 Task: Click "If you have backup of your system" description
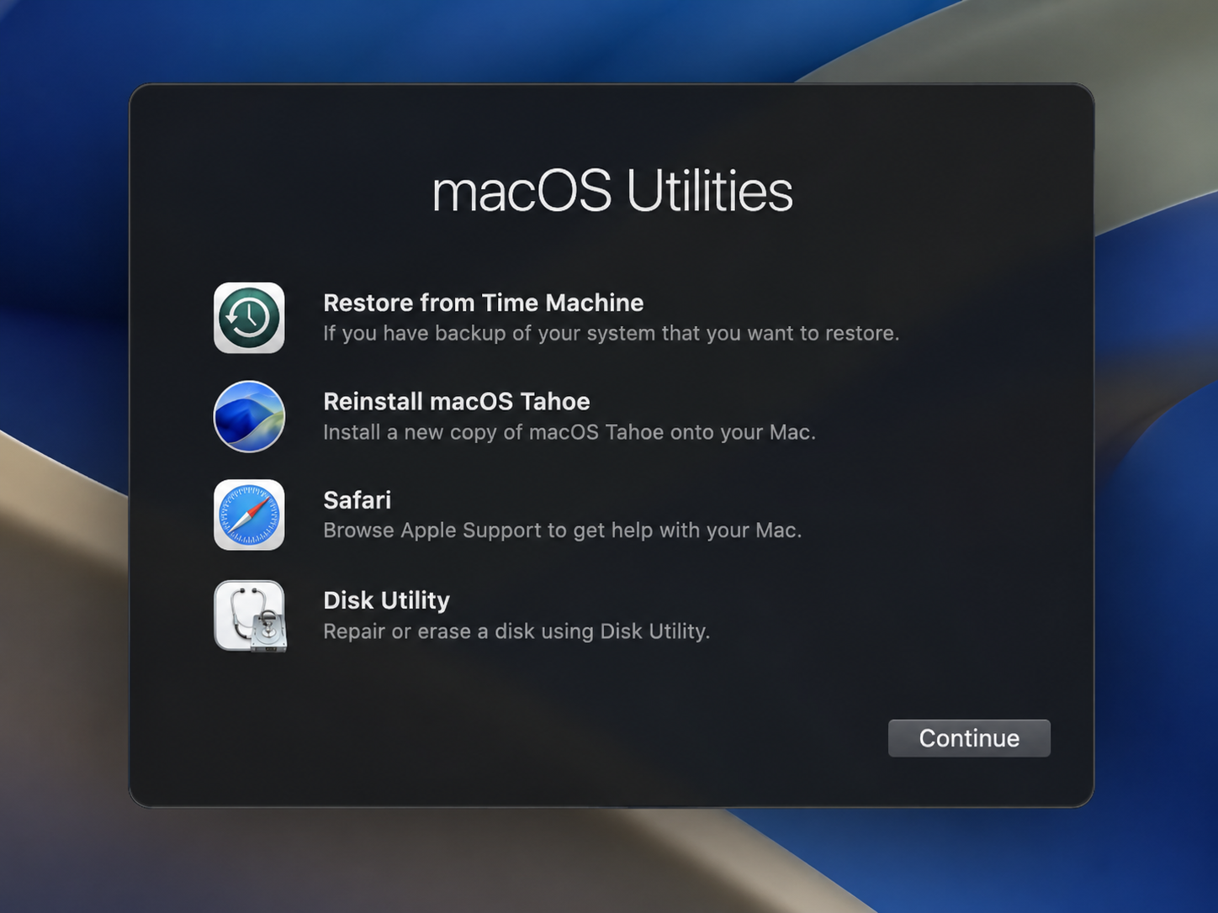(612, 334)
